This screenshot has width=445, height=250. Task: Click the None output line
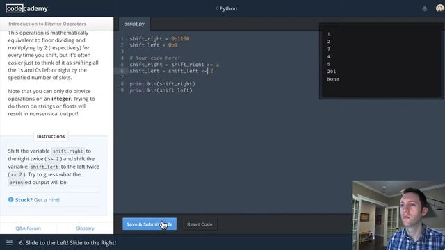point(333,79)
